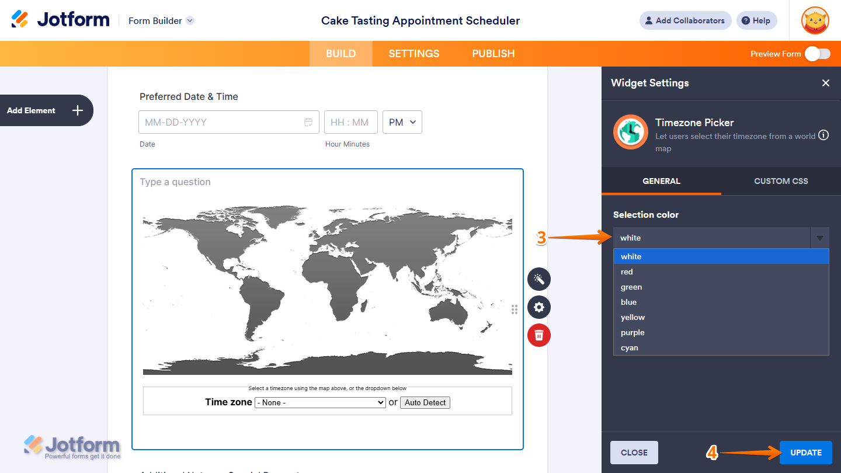Open widget properties via gear icon
The height and width of the screenshot is (473, 841).
[538, 307]
